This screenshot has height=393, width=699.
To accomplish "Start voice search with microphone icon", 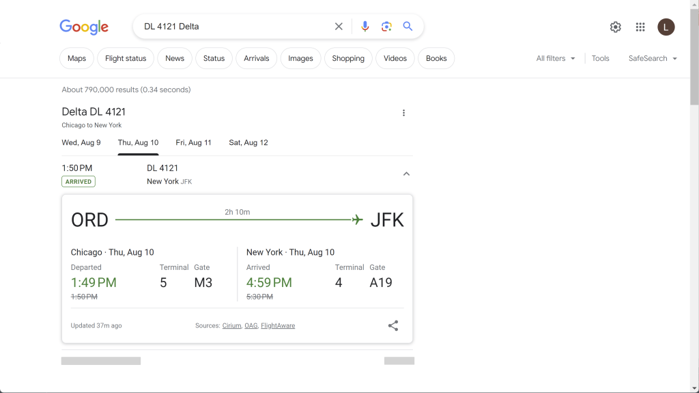I will 365,27.
